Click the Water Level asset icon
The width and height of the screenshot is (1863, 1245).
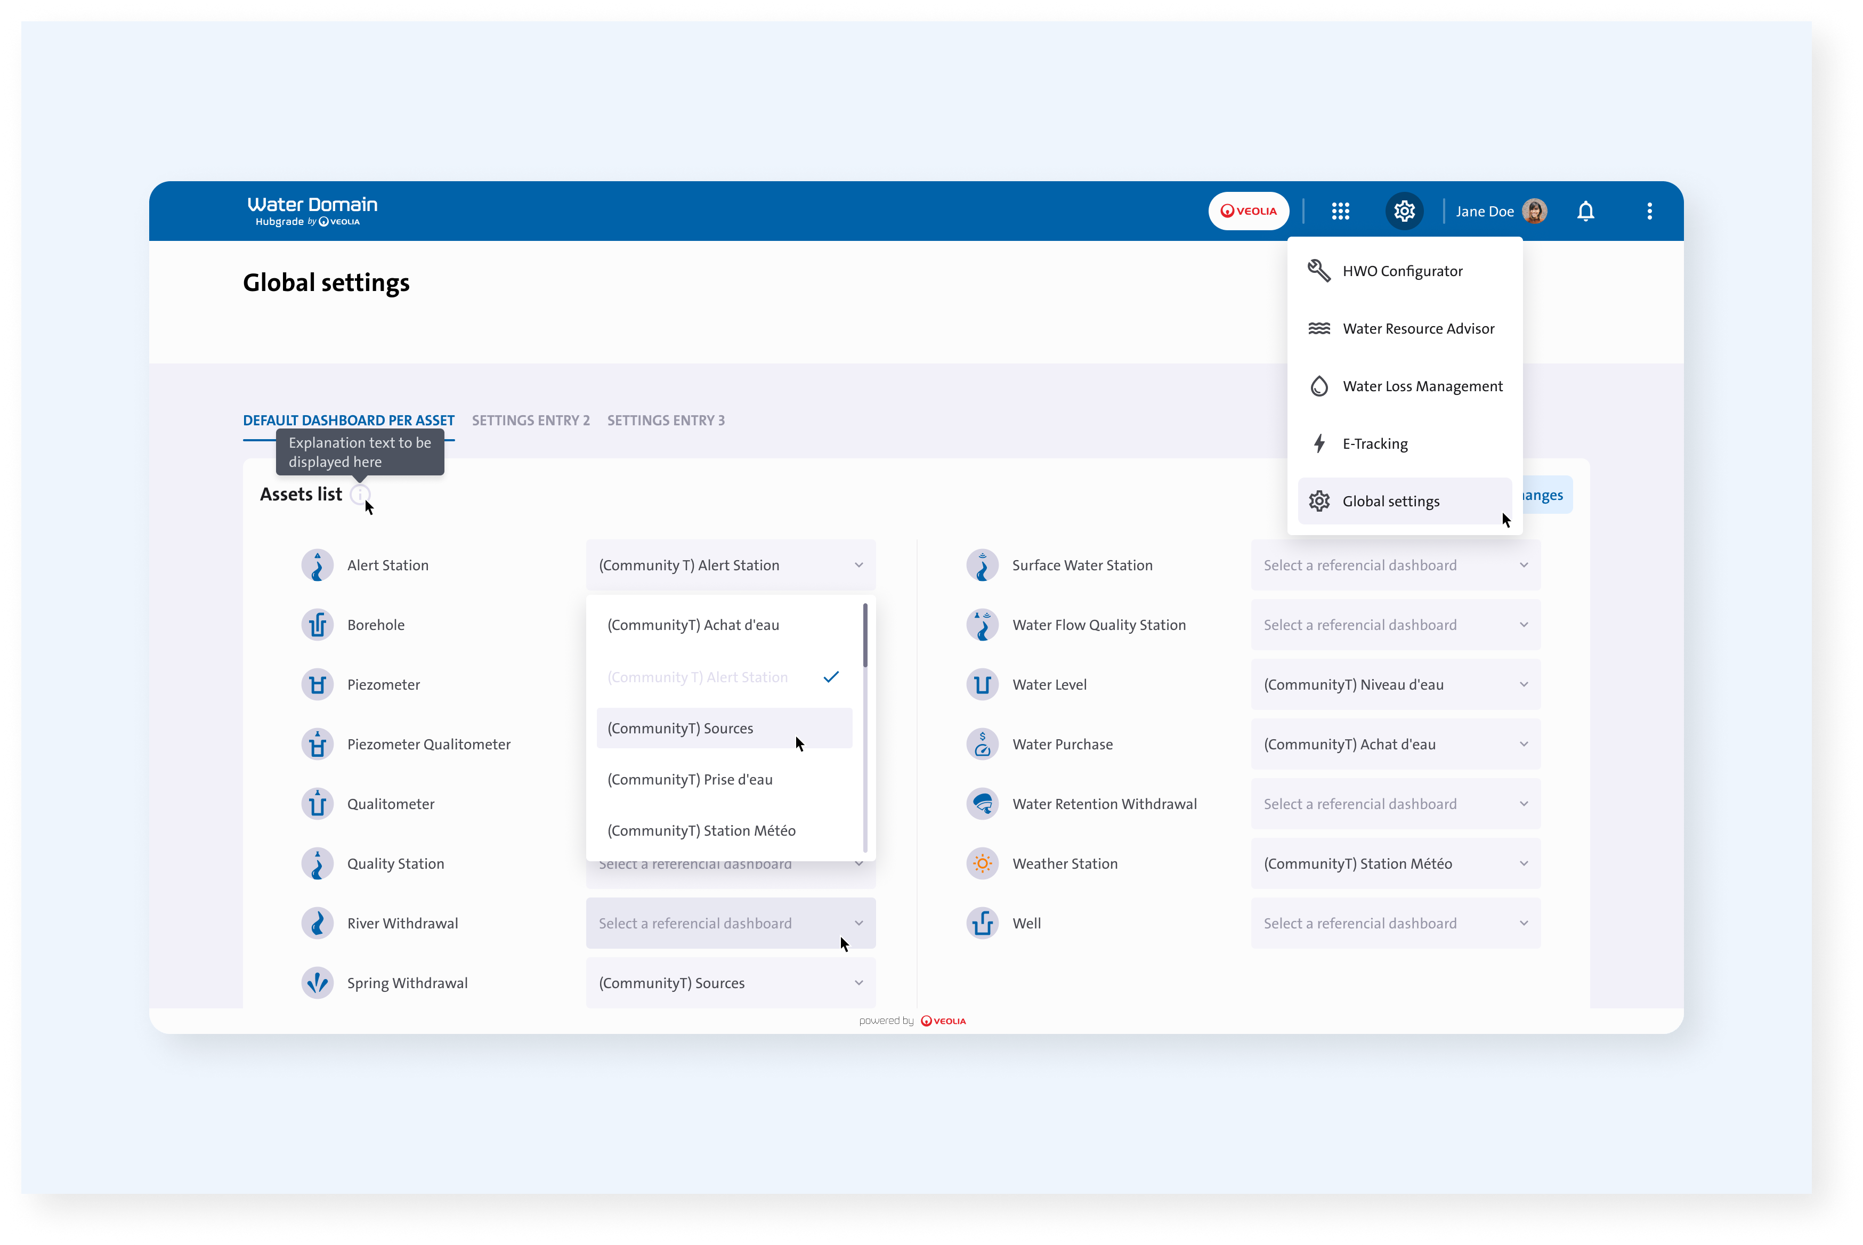pos(983,684)
